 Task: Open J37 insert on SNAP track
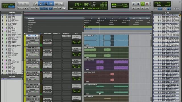tap(47, 55)
